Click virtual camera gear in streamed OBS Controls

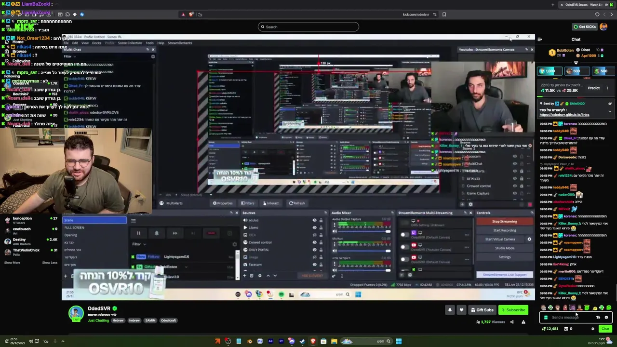pyautogui.click(x=529, y=239)
